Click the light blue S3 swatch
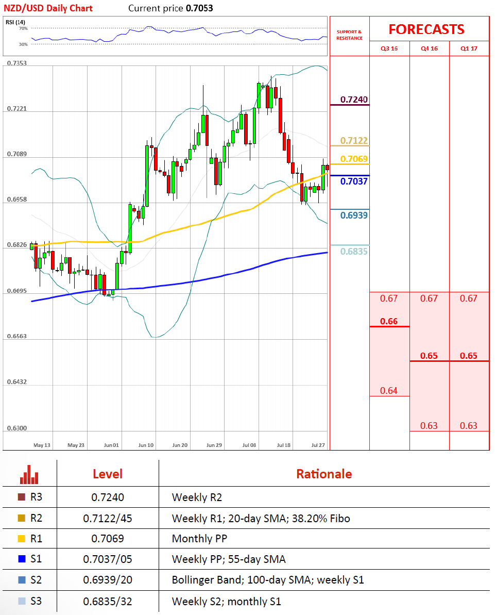 click(x=21, y=601)
